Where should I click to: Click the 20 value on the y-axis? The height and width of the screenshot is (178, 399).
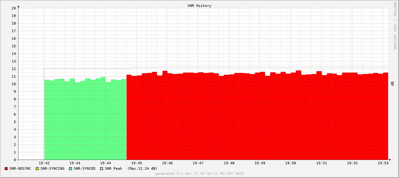(x=14, y=8)
